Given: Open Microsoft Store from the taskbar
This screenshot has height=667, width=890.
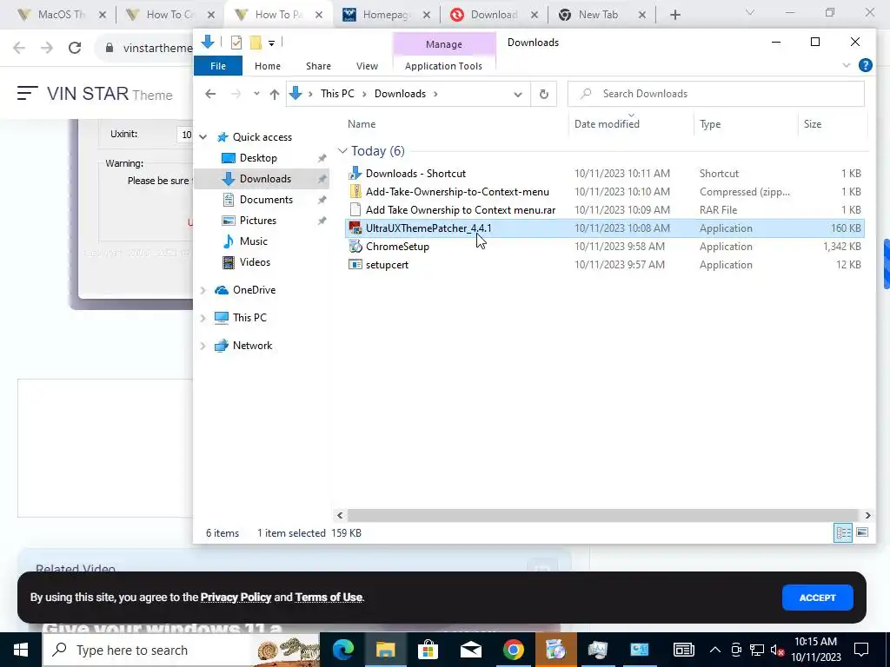Looking at the screenshot, I should [428, 650].
